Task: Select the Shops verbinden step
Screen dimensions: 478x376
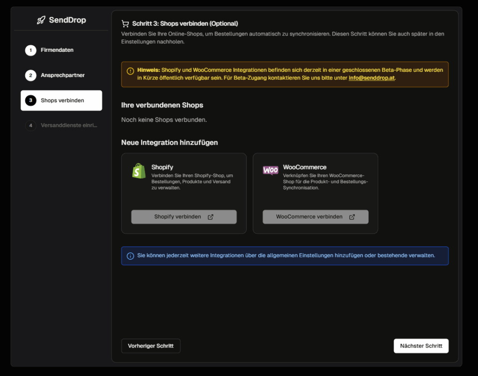Action: (61, 100)
